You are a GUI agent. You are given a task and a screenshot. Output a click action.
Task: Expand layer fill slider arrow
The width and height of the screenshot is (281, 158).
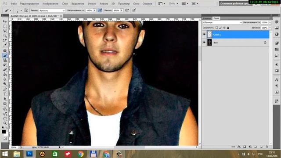tap(270, 28)
